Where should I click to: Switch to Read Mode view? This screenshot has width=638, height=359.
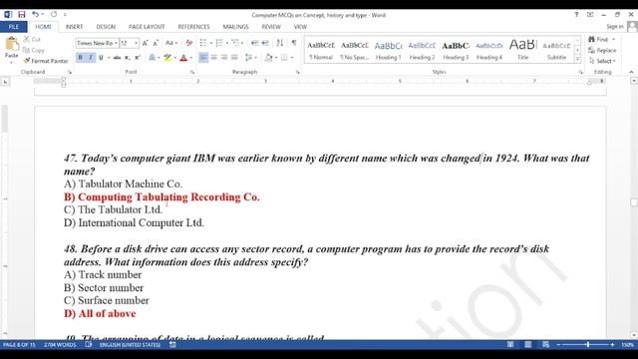pos(510,345)
